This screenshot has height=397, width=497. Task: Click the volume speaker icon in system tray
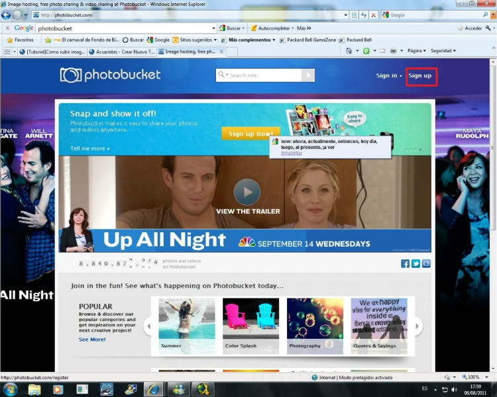tap(454, 389)
